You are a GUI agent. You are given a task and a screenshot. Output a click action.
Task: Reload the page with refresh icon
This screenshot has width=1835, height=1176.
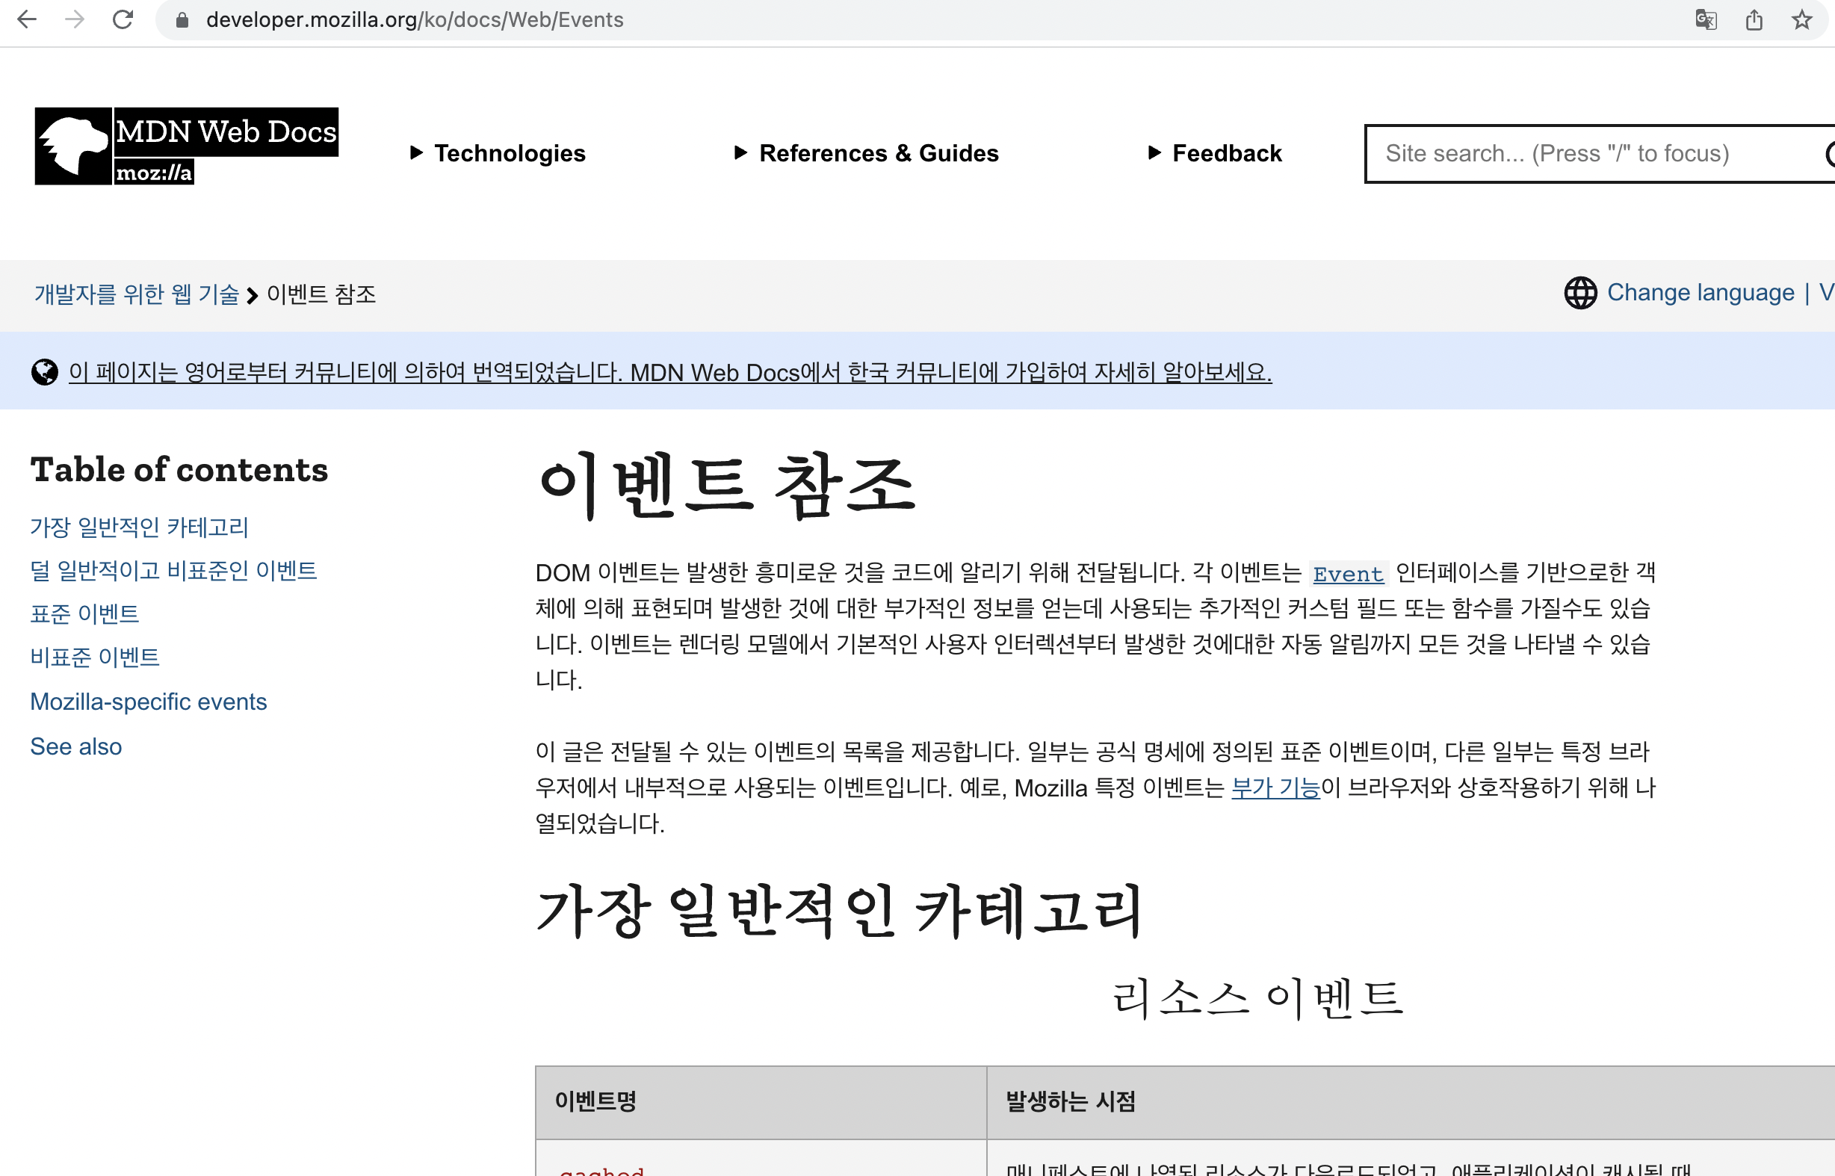123,20
